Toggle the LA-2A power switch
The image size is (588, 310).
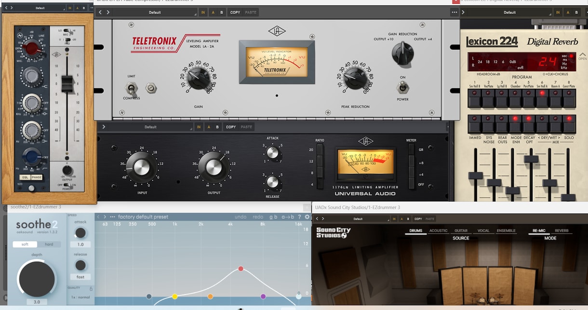402,87
